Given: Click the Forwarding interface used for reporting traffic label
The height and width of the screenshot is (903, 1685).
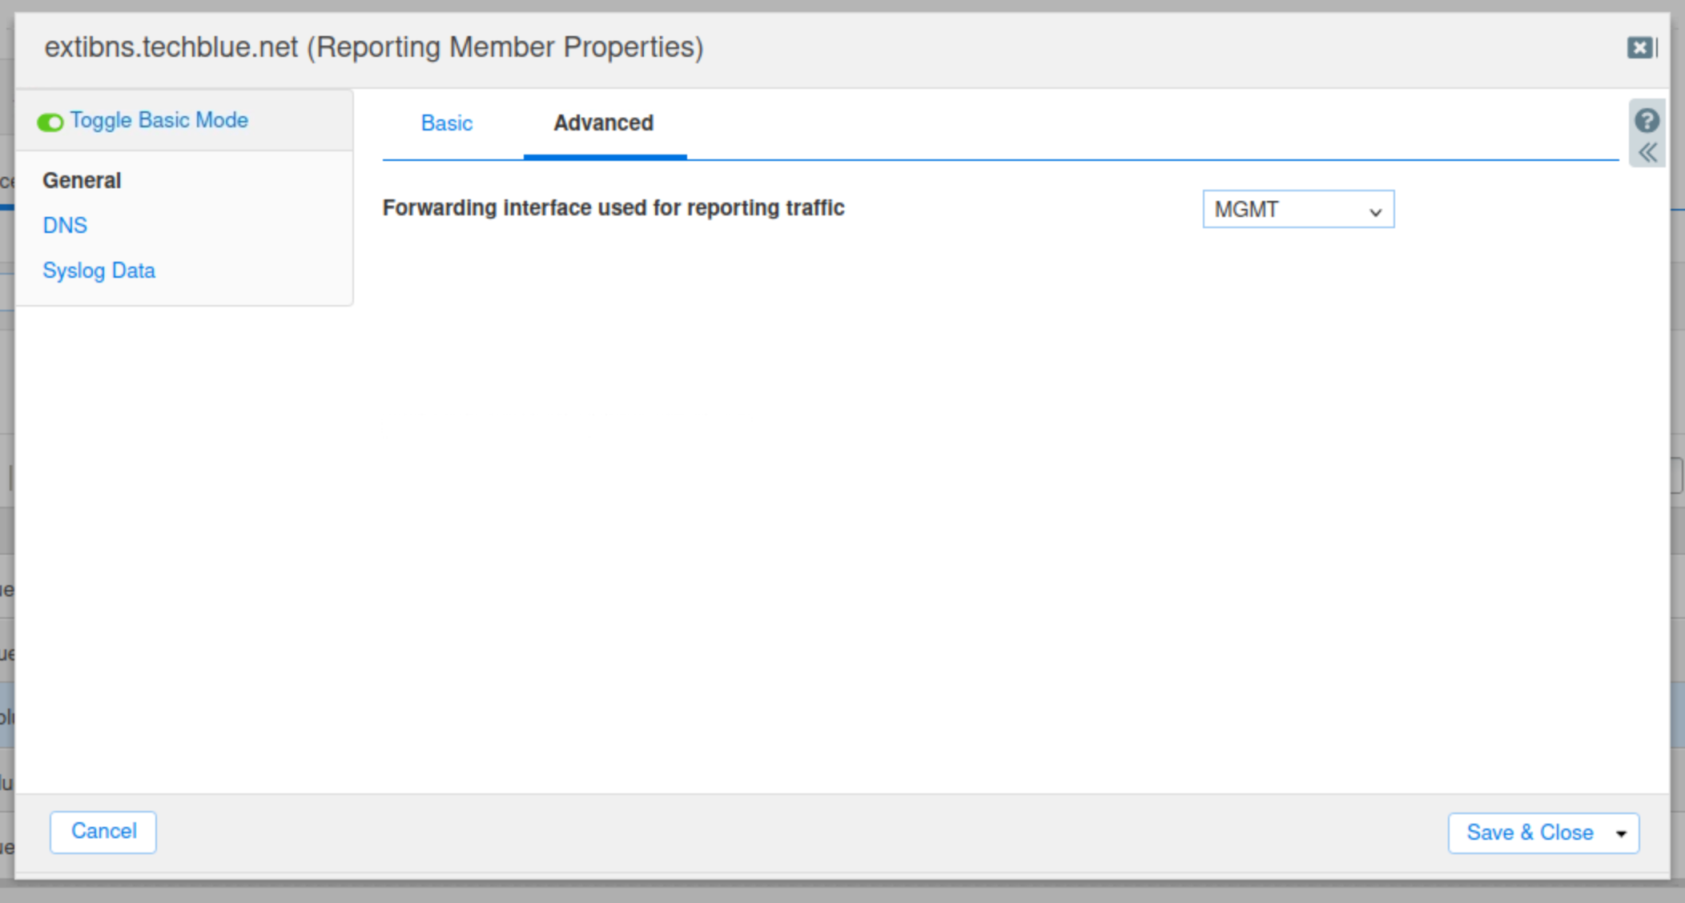Looking at the screenshot, I should pos(613,208).
